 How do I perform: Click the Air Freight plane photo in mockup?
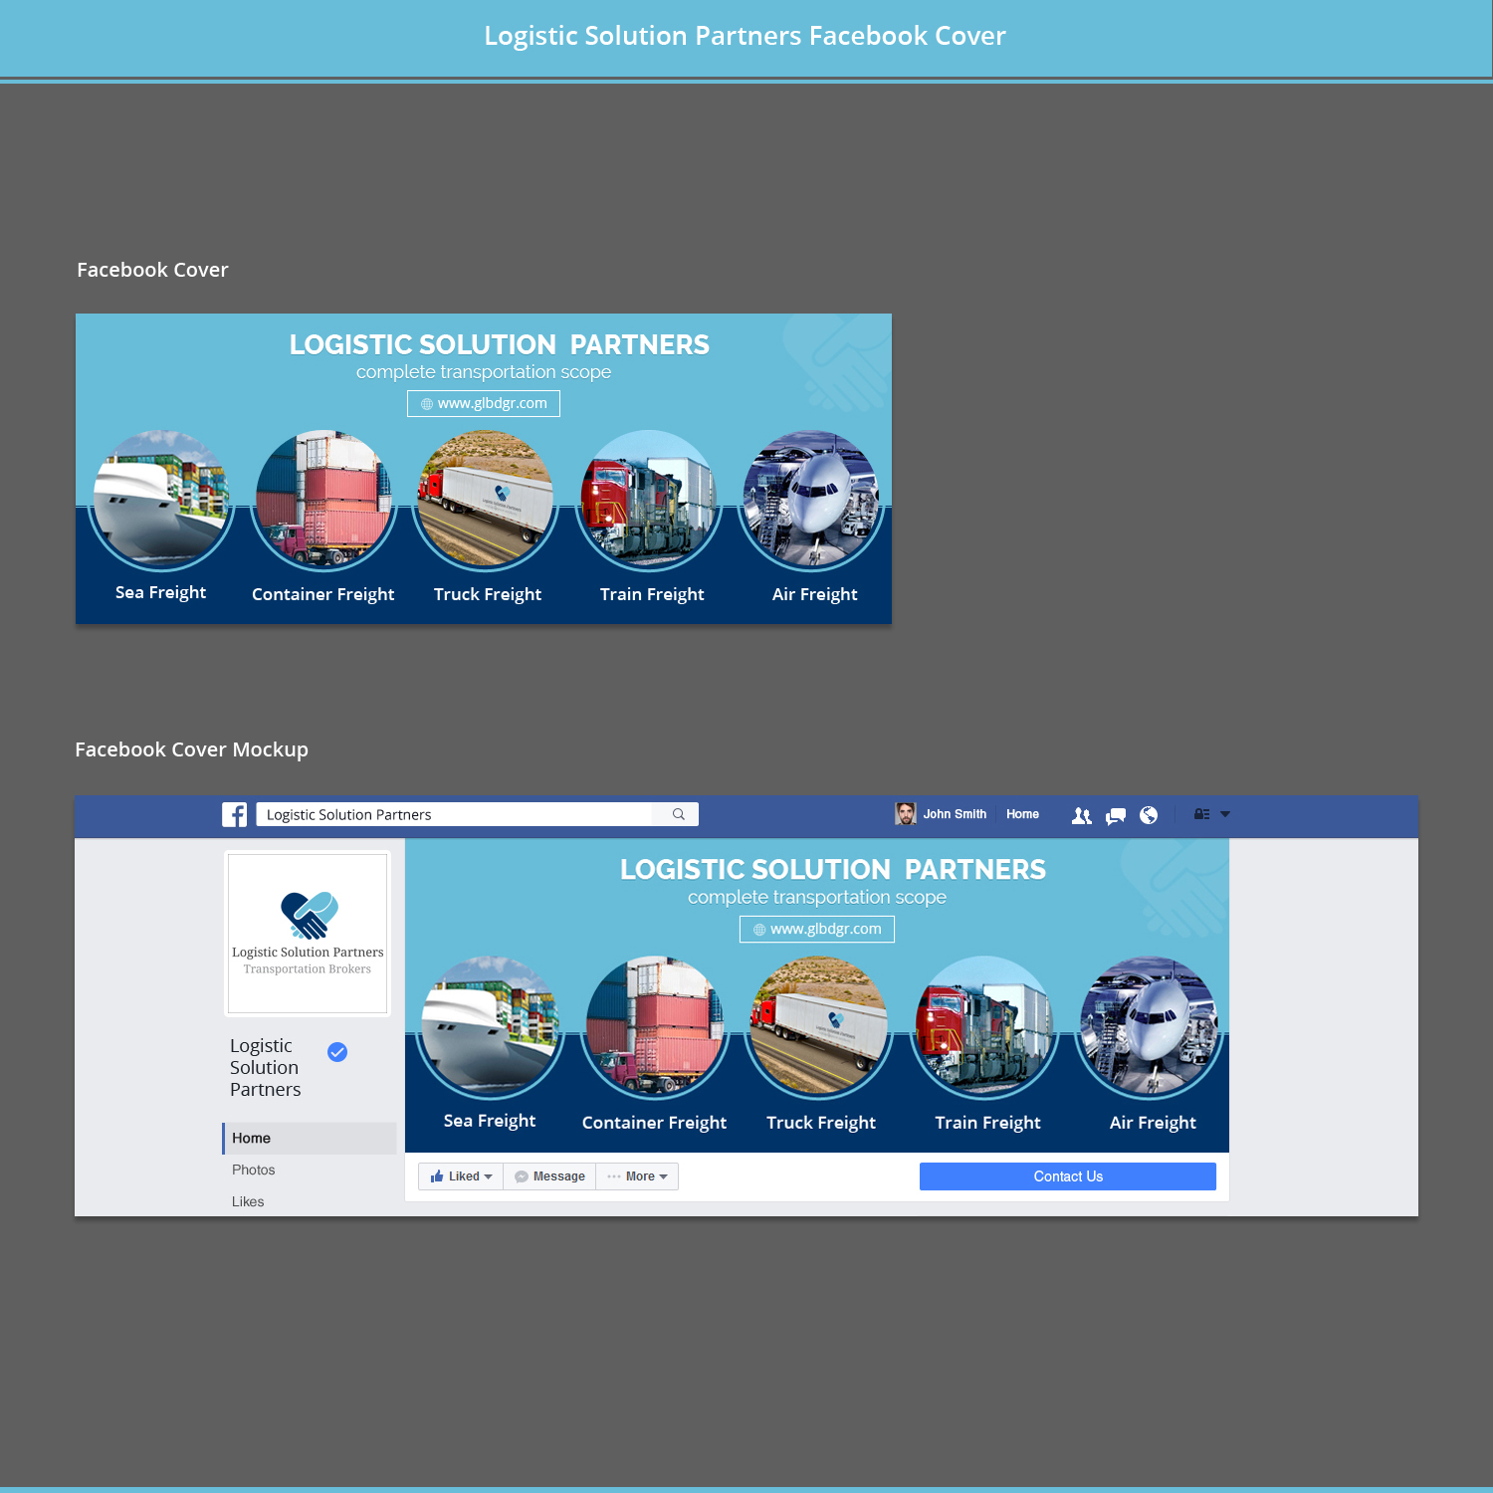coord(1150,1025)
